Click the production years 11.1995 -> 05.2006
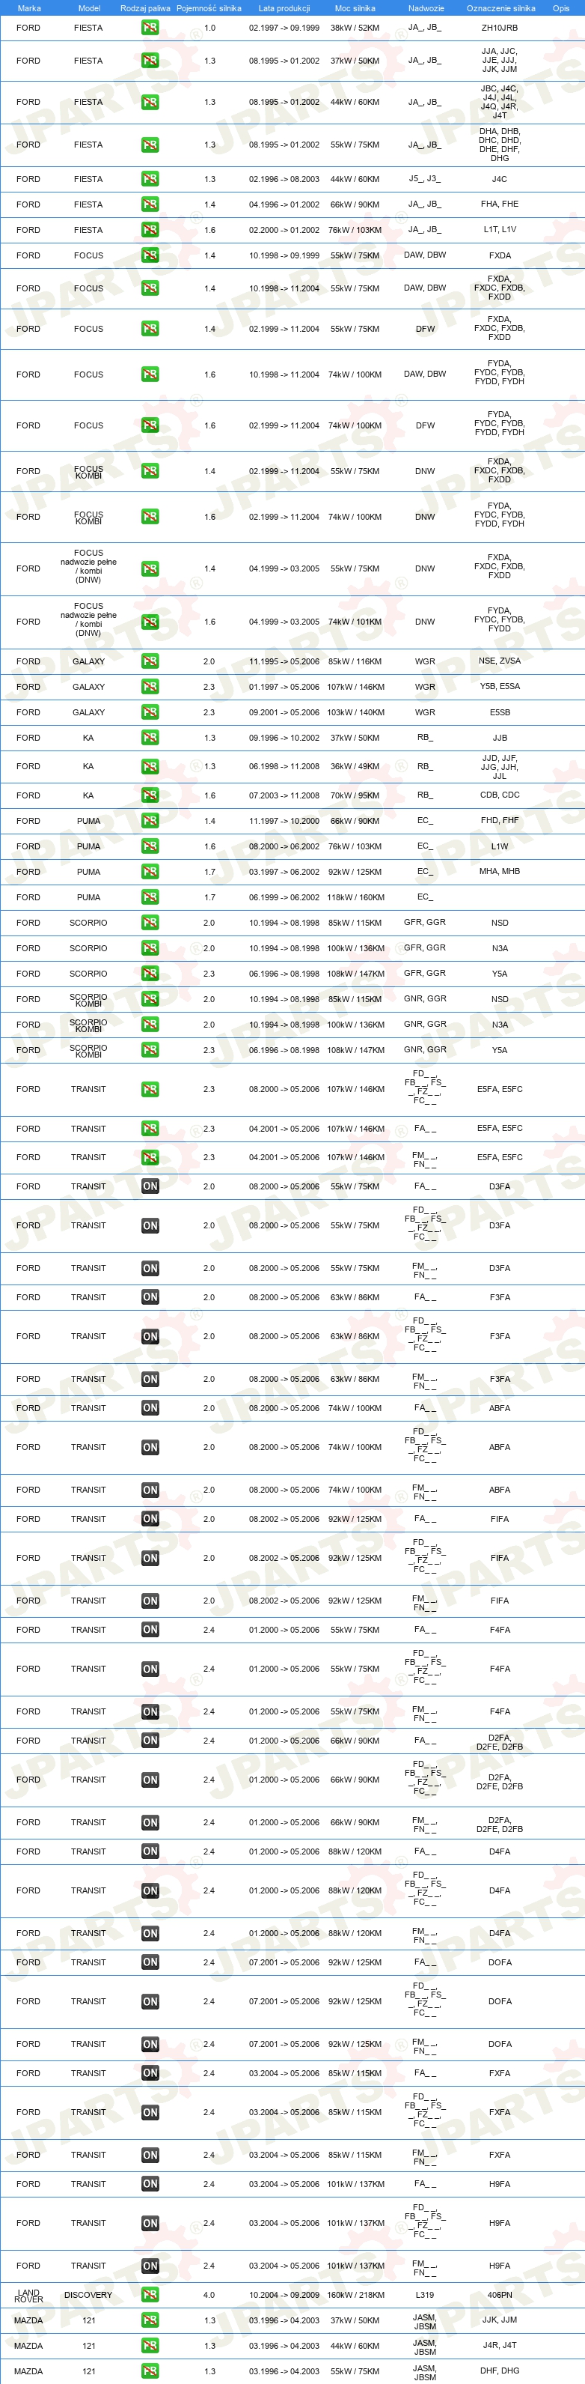 click(x=284, y=661)
